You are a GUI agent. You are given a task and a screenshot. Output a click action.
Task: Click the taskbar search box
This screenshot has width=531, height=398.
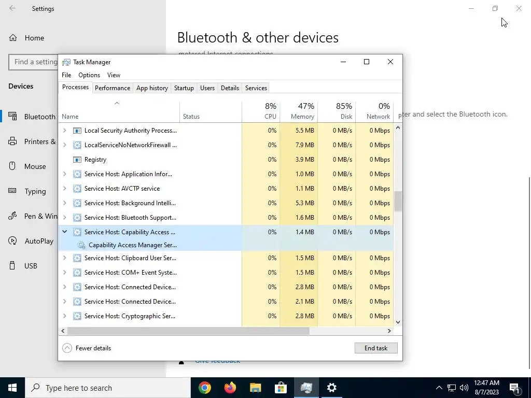pos(108,388)
